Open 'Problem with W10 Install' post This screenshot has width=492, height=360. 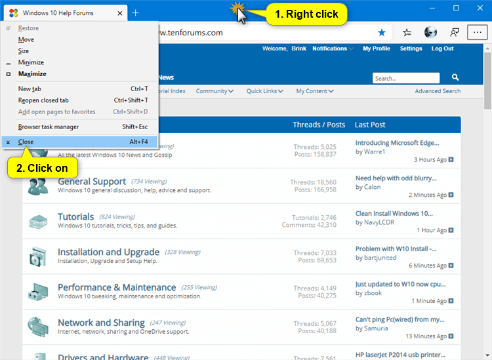[396, 249]
